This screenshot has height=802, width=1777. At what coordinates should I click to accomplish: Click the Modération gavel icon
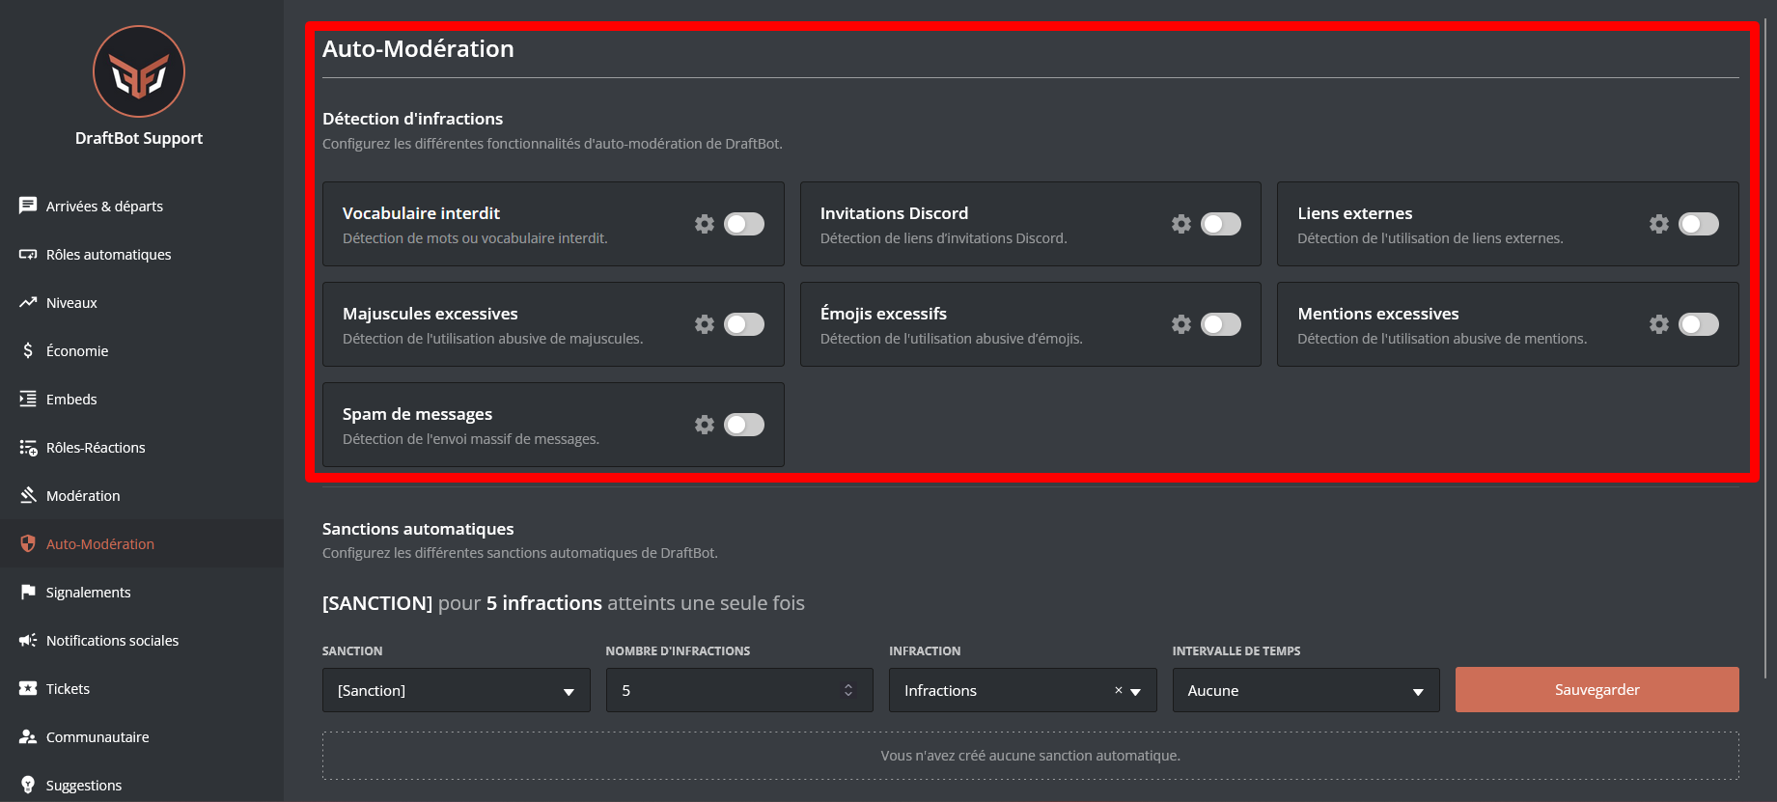tap(28, 495)
